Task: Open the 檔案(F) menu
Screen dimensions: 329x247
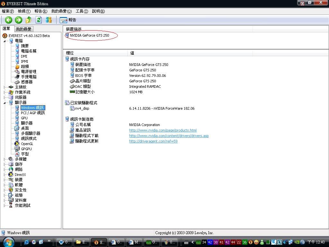Action: point(8,11)
